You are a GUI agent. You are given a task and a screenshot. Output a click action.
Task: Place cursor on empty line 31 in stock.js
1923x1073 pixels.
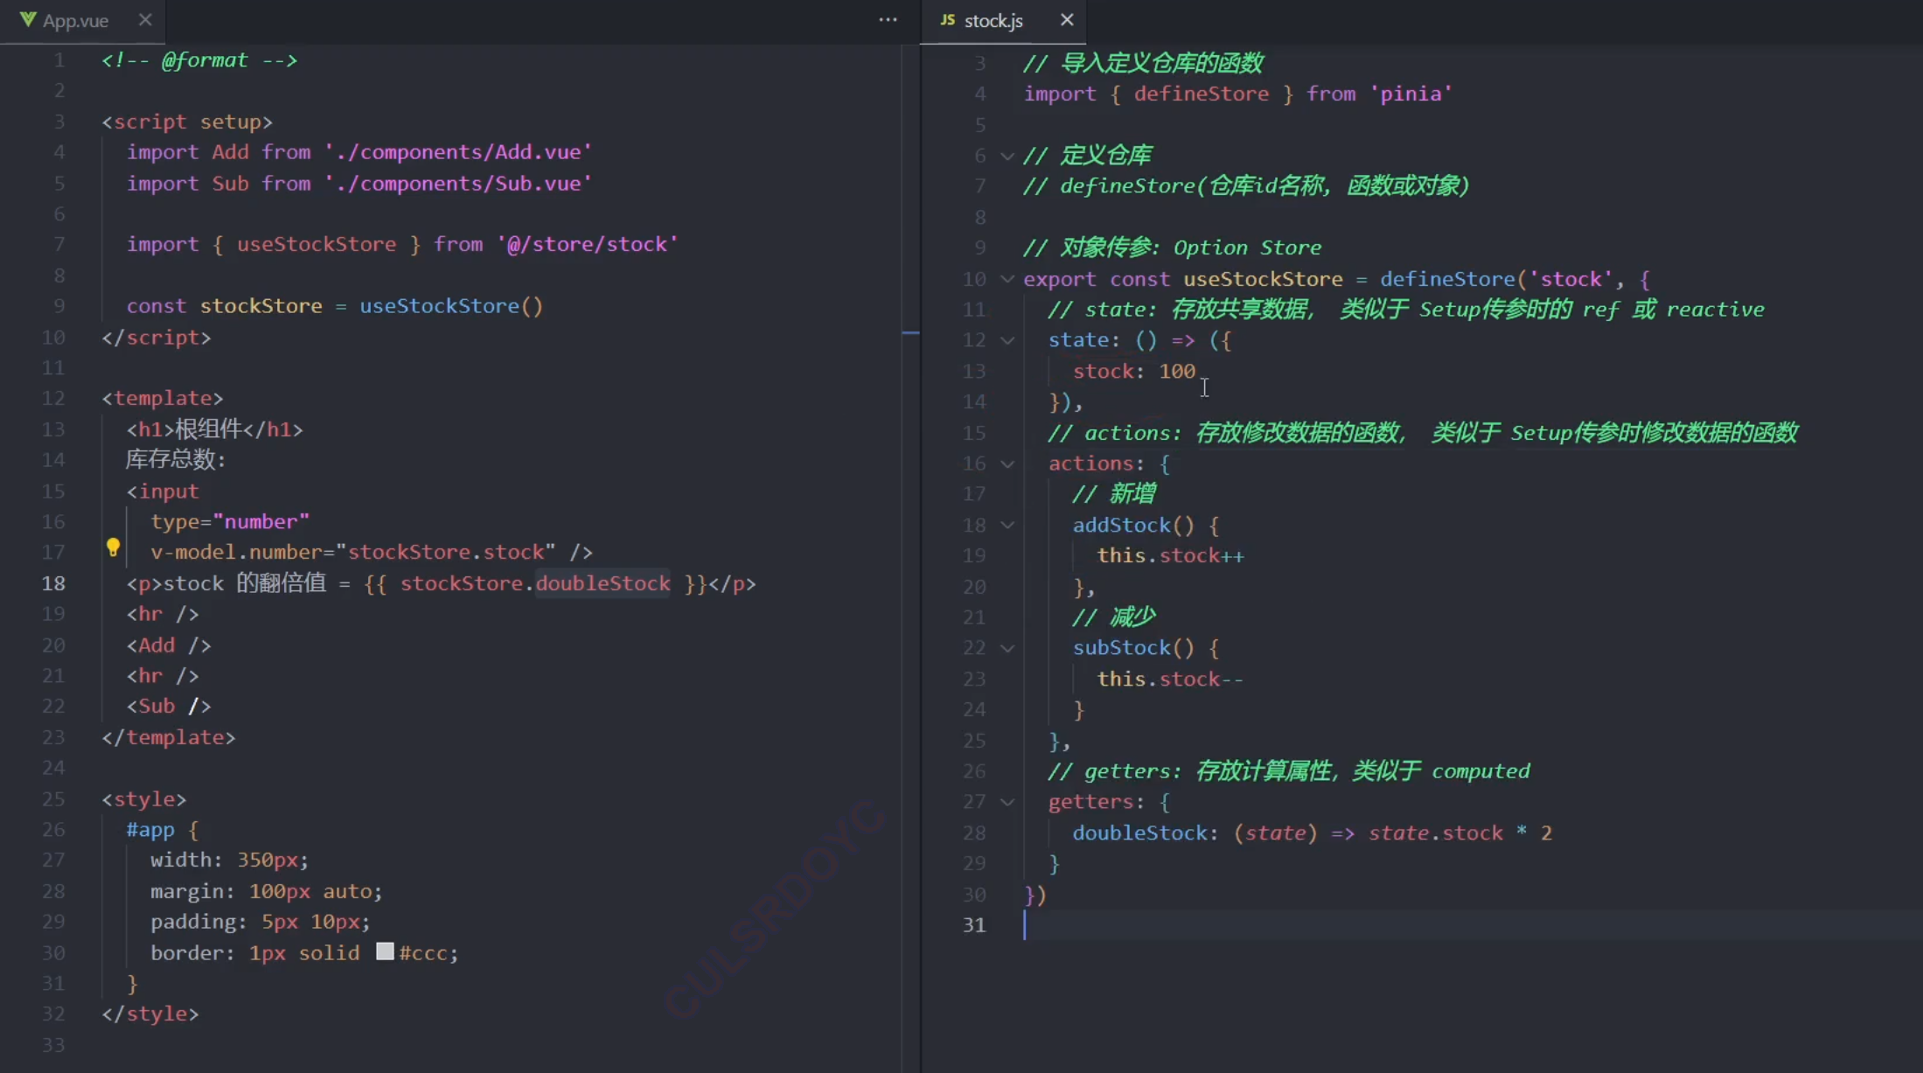coord(1093,925)
